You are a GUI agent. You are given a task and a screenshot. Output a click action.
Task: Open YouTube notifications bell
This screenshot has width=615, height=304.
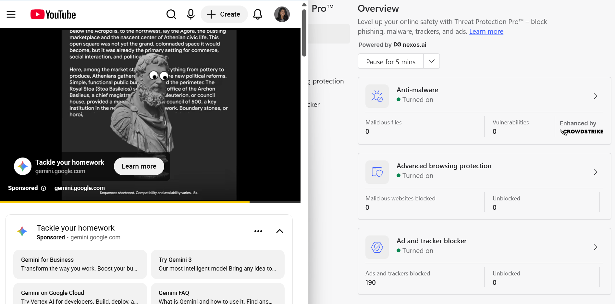[258, 14]
